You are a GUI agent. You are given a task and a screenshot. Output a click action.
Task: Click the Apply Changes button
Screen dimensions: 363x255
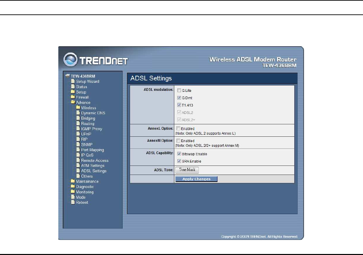196,179
